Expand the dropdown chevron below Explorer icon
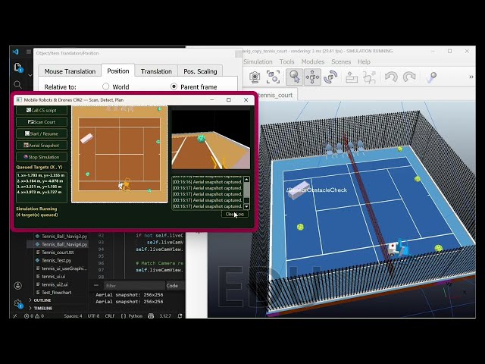 point(30,75)
